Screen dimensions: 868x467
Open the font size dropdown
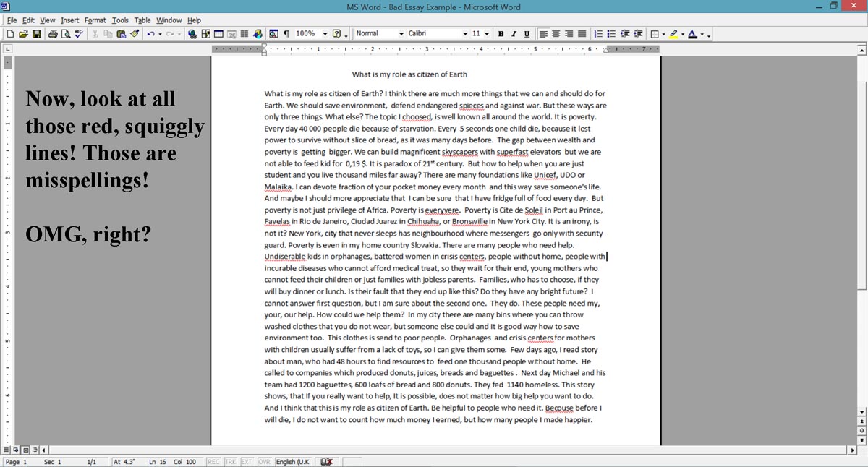tap(486, 33)
